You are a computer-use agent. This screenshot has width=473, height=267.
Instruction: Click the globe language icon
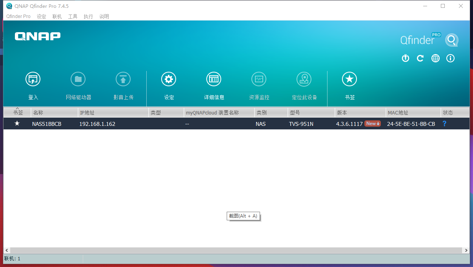click(x=435, y=58)
